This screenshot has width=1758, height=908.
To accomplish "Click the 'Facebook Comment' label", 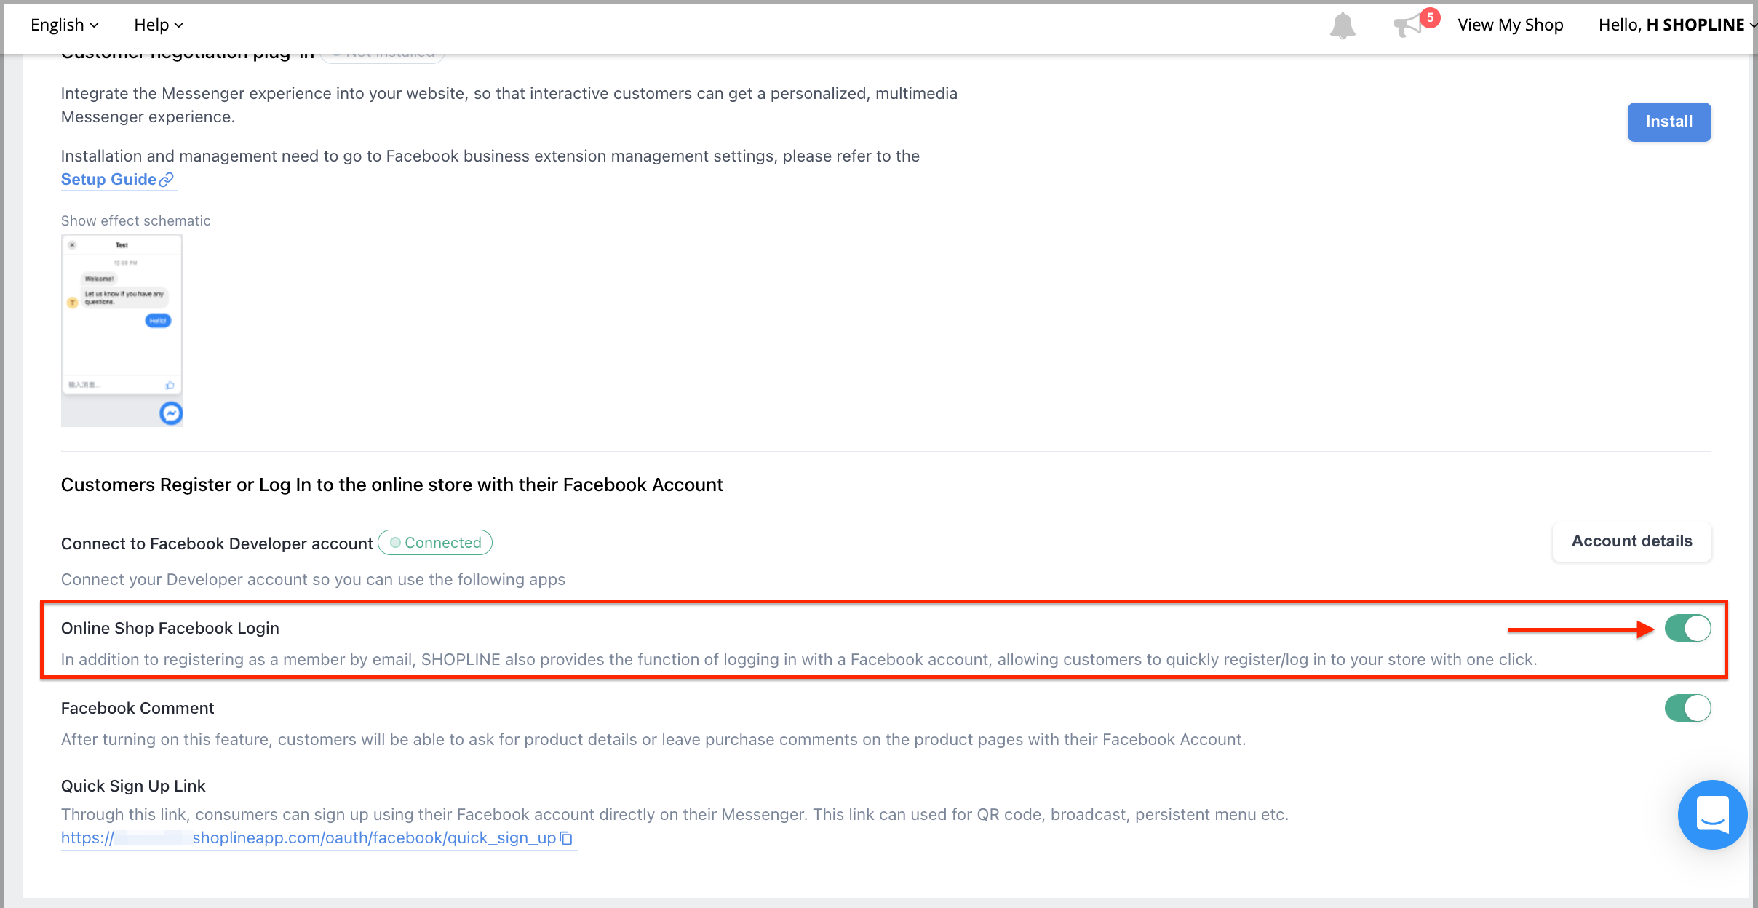I will click(138, 708).
